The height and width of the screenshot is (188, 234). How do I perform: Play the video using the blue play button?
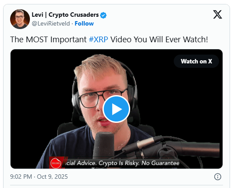(116, 109)
